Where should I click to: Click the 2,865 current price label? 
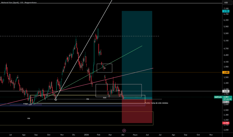(x=226, y=97)
